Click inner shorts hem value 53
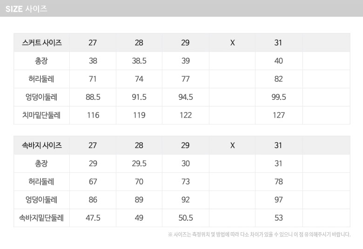363x249 pixels. coord(278,218)
